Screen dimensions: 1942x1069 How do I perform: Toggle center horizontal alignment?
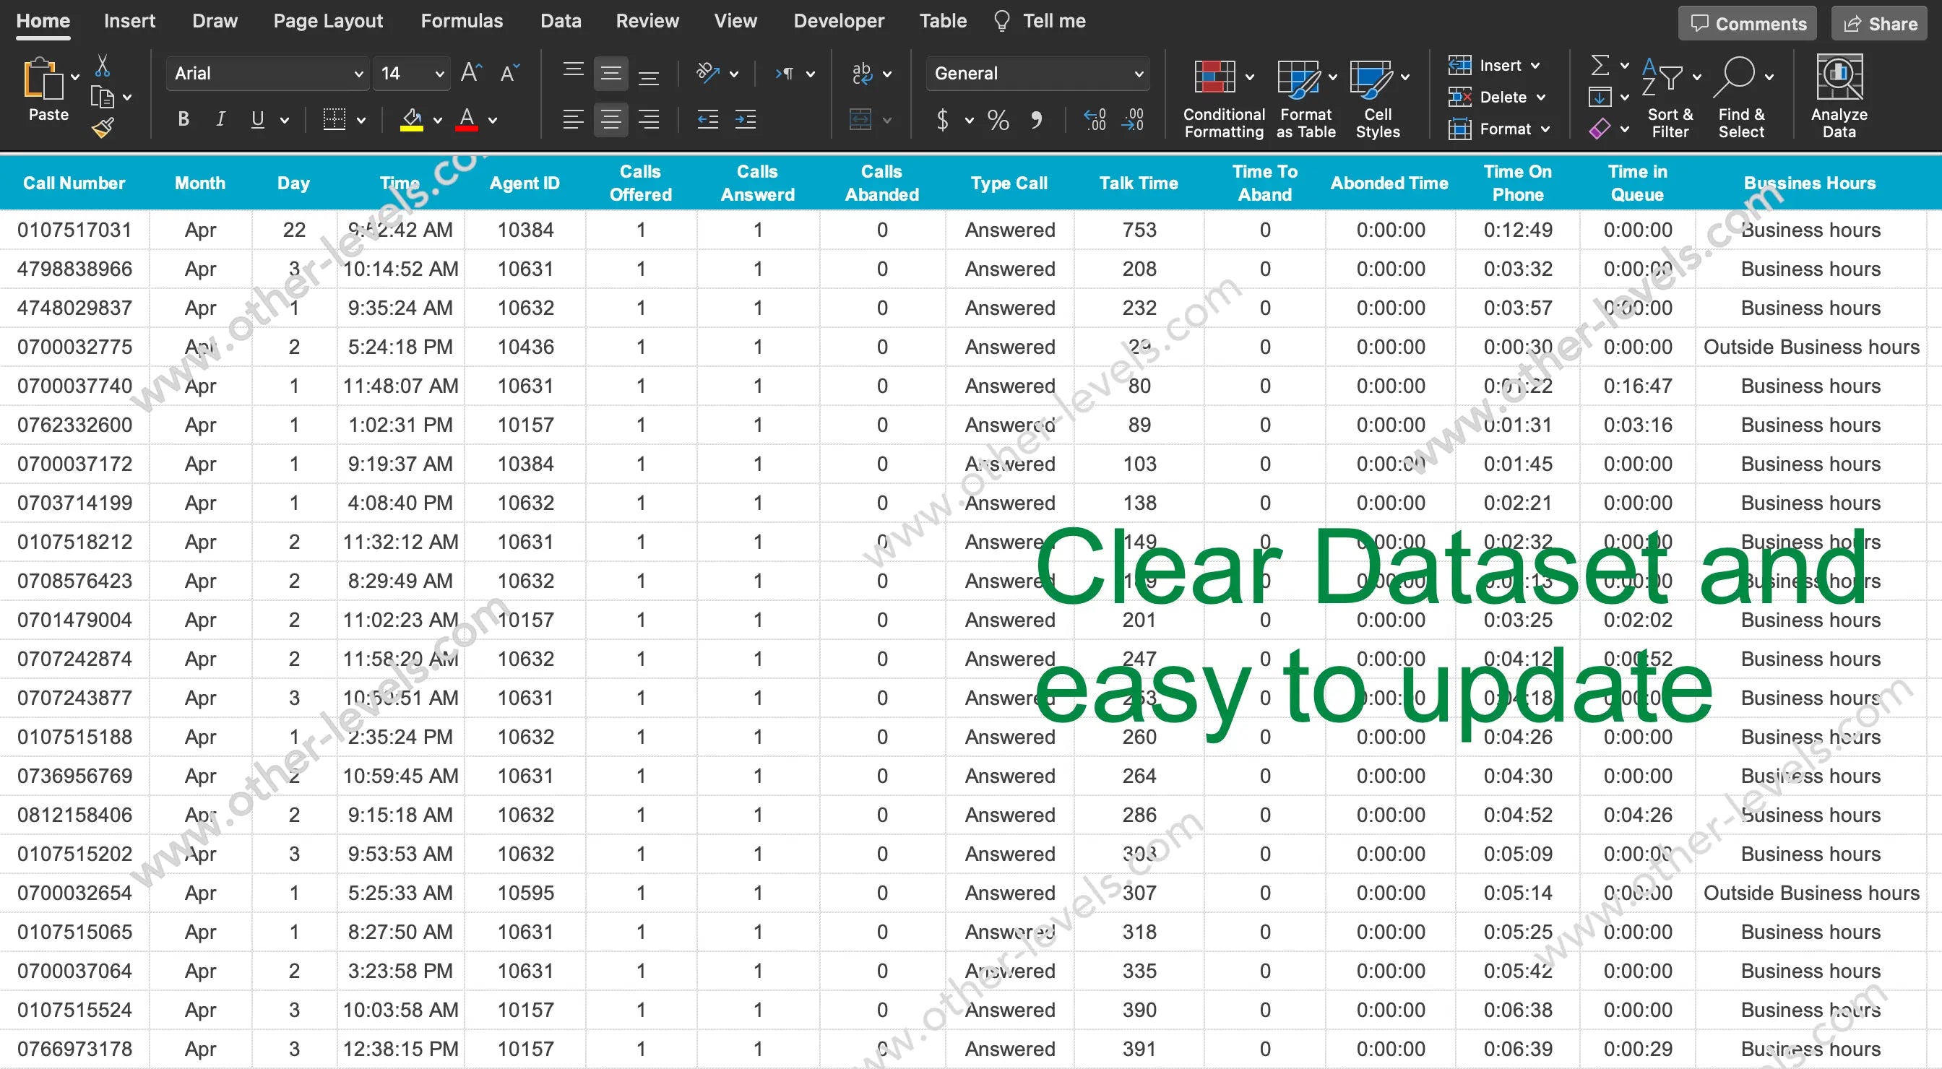pyautogui.click(x=610, y=119)
